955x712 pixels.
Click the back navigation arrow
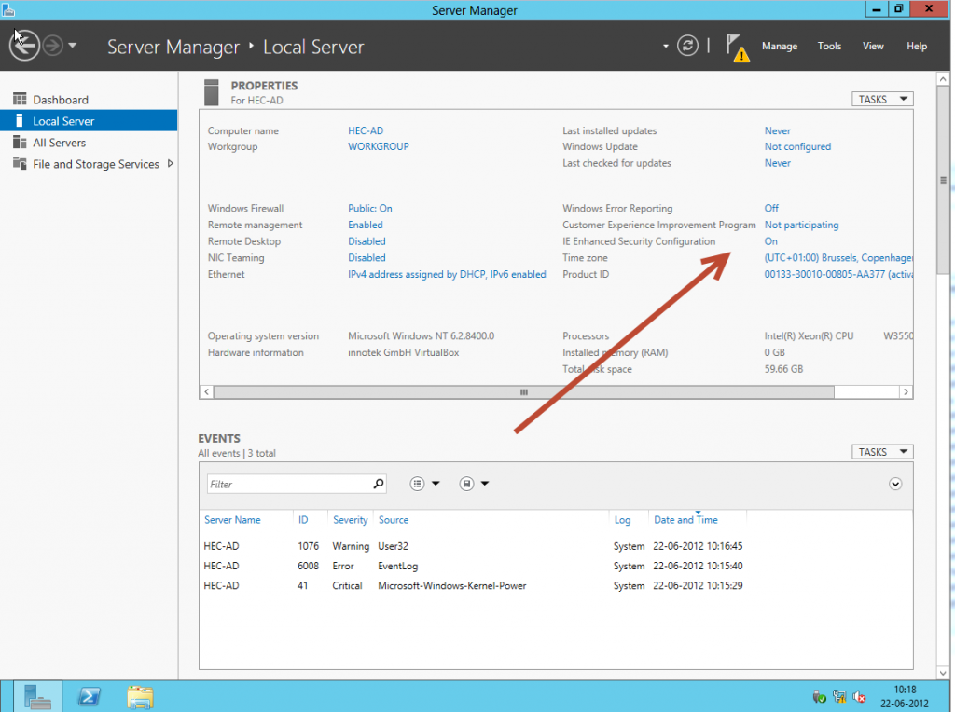pyautogui.click(x=23, y=45)
